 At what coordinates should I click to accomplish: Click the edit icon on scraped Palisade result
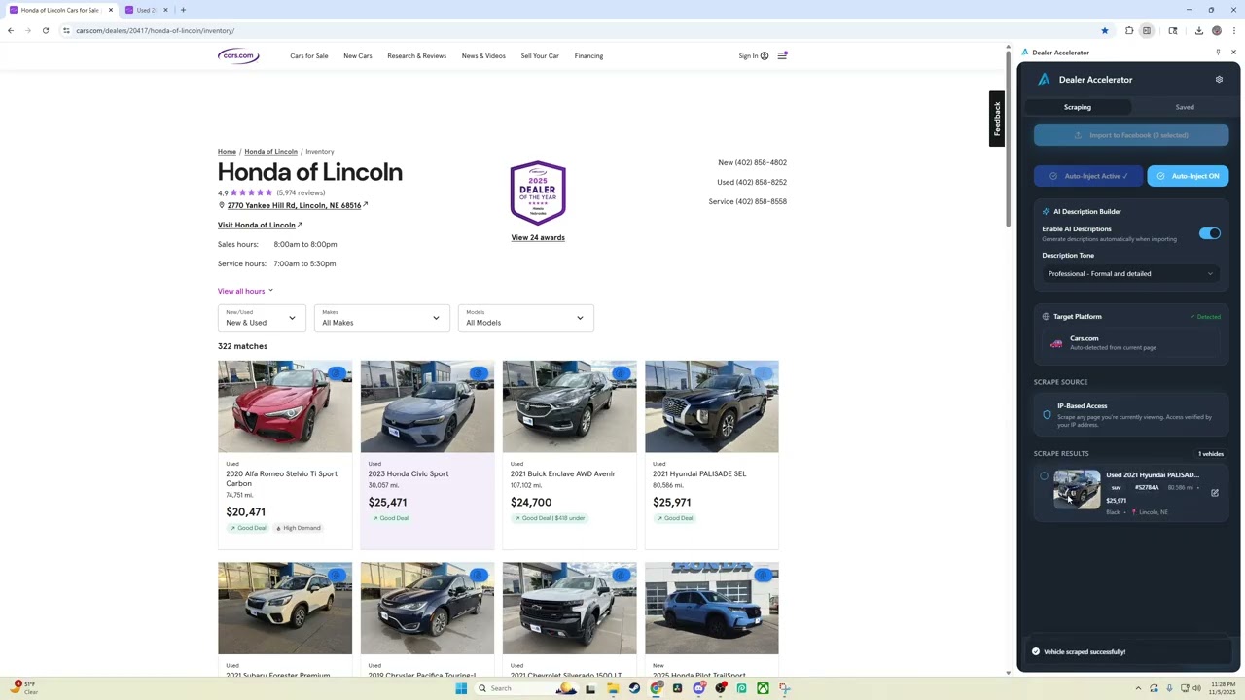click(1214, 493)
